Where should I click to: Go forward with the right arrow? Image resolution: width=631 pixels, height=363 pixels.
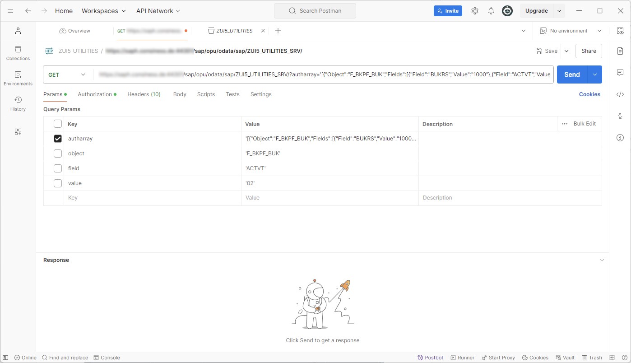(44, 11)
